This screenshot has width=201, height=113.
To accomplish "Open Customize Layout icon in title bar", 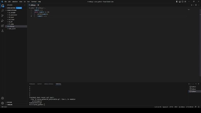I will pos(185,2).
